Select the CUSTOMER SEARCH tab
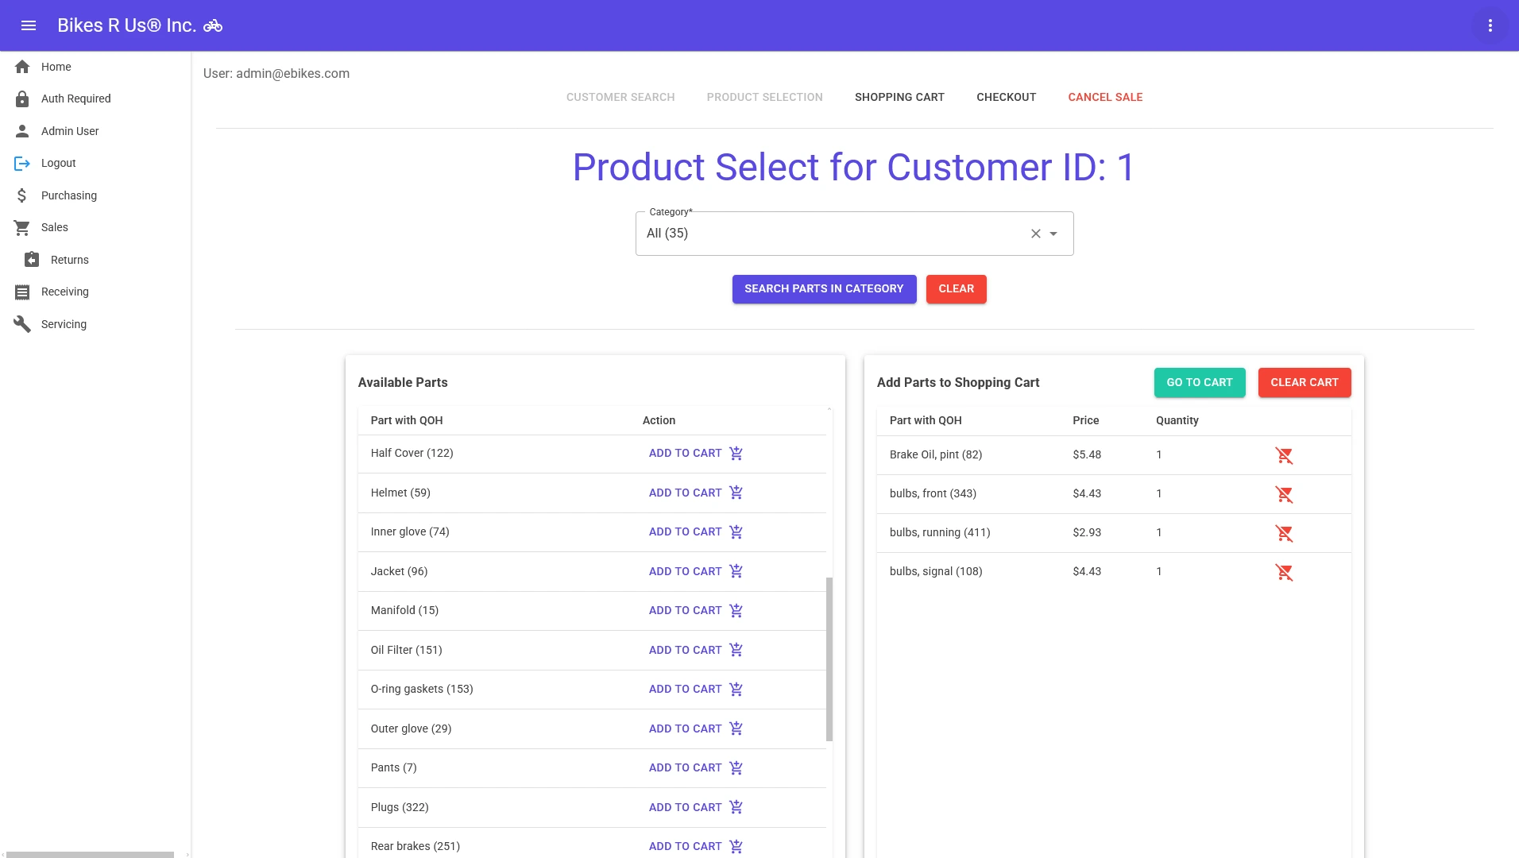This screenshot has height=858, width=1519. click(620, 97)
